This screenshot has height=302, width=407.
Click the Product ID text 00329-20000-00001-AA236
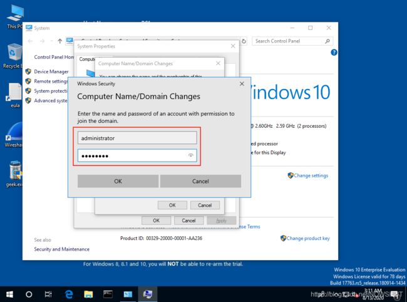[174, 238]
